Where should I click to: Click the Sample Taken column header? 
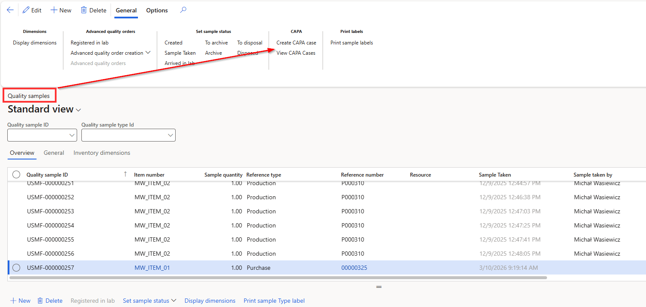coord(495,174)
